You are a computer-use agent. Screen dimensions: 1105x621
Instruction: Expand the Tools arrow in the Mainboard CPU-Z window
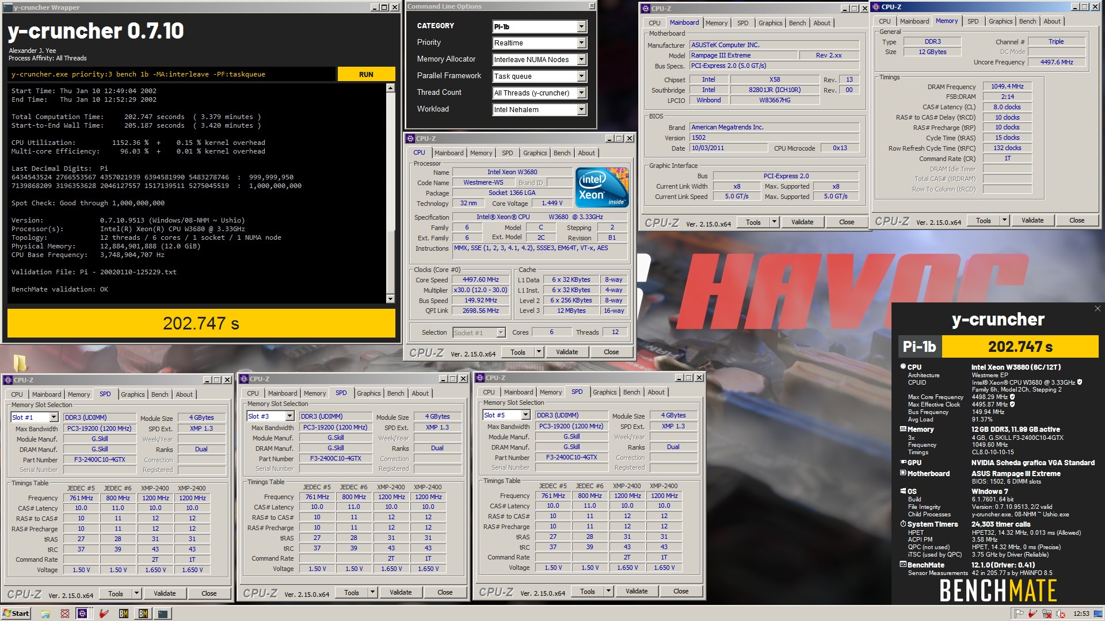(x=775, y=222)
